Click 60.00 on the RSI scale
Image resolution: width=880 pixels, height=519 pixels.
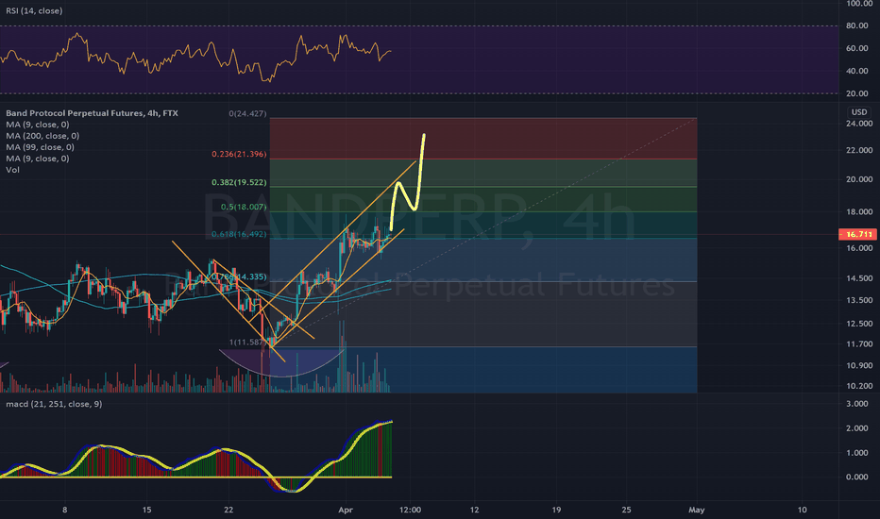(857, 48)
